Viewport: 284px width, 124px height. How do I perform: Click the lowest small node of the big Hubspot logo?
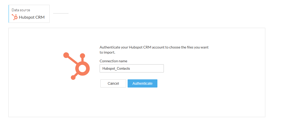73,78
